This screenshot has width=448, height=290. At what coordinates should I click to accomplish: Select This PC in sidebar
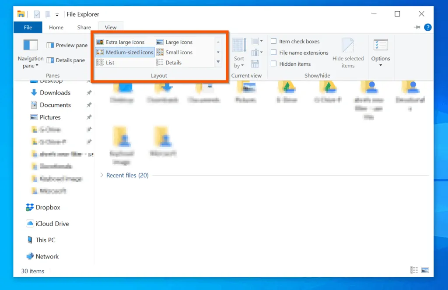point(45,240)
